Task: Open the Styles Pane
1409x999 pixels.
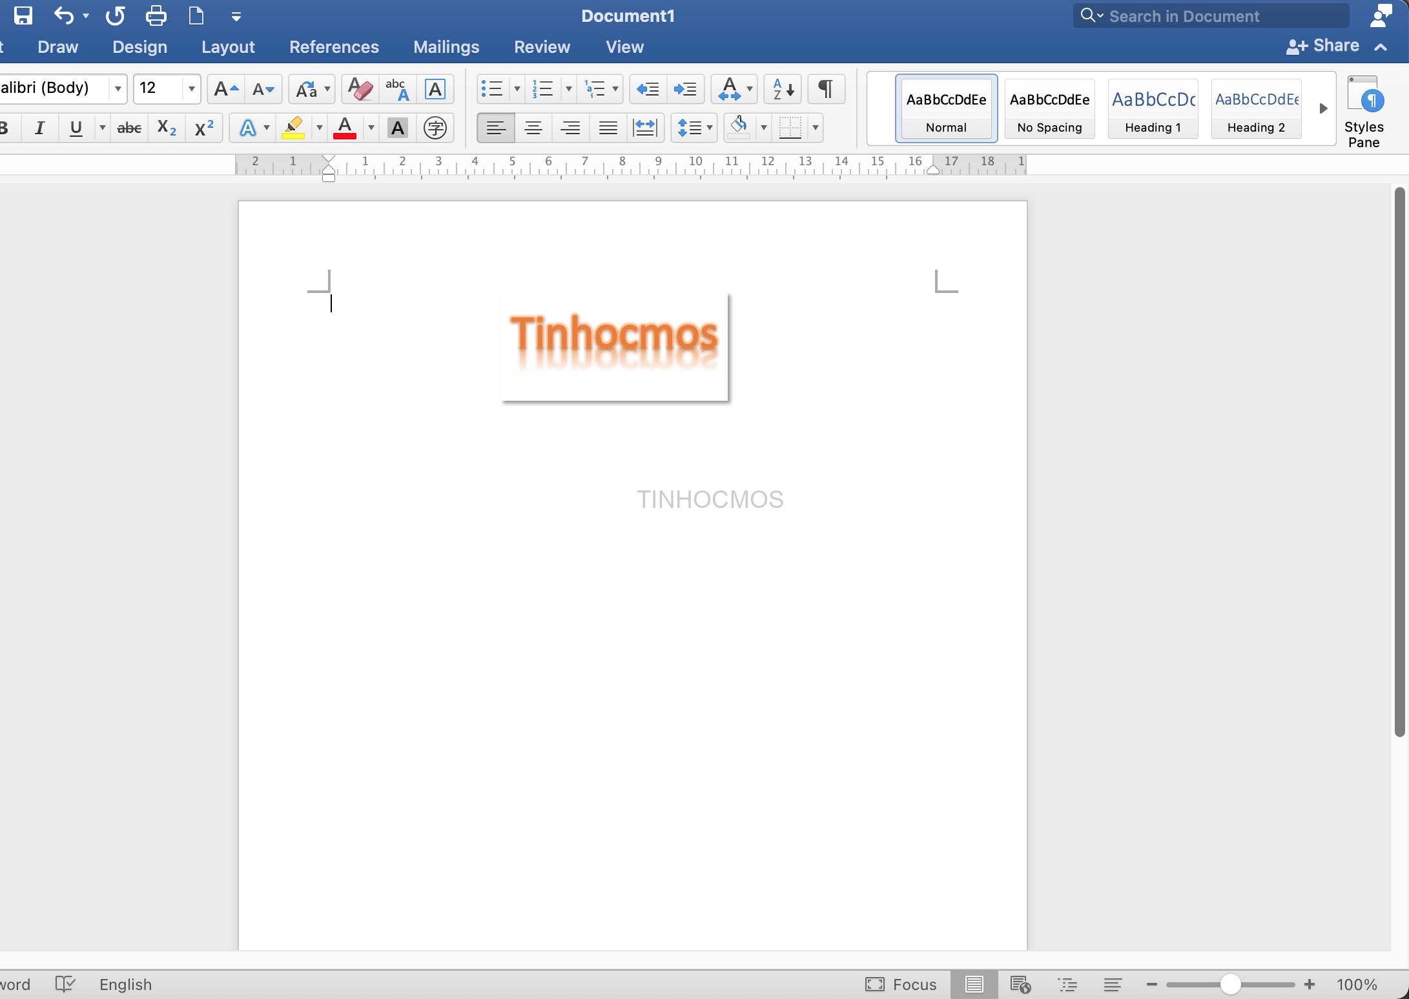Action: click(x=1364, y=112)
